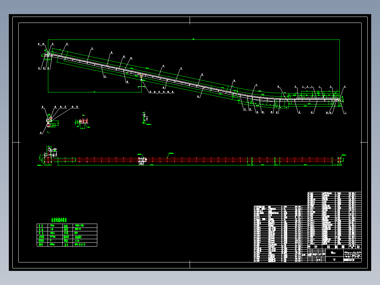Select the roller bracket detail with red hatching
This screenshot has width=380, height=285.
pyautogui.click(x=82, y=122)
